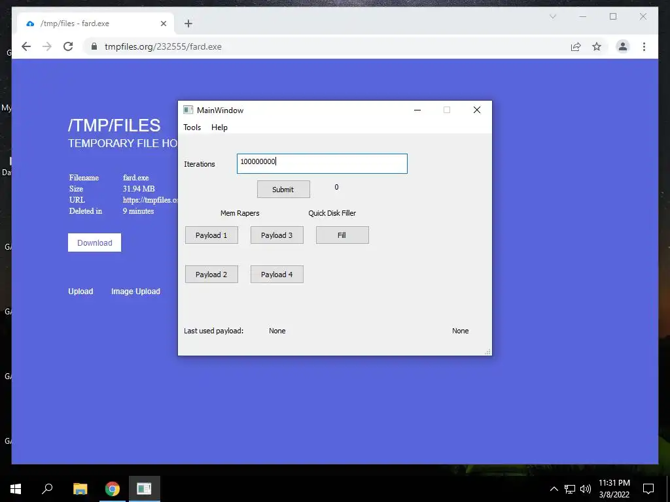Open the Image Upload link

point(135,291)
